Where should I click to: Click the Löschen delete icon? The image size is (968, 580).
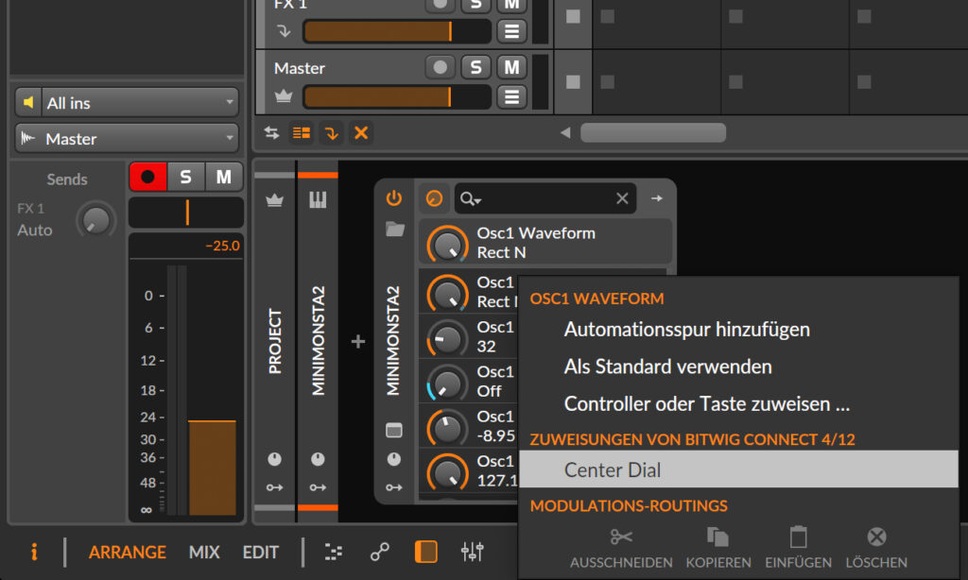tap(876, 537)
